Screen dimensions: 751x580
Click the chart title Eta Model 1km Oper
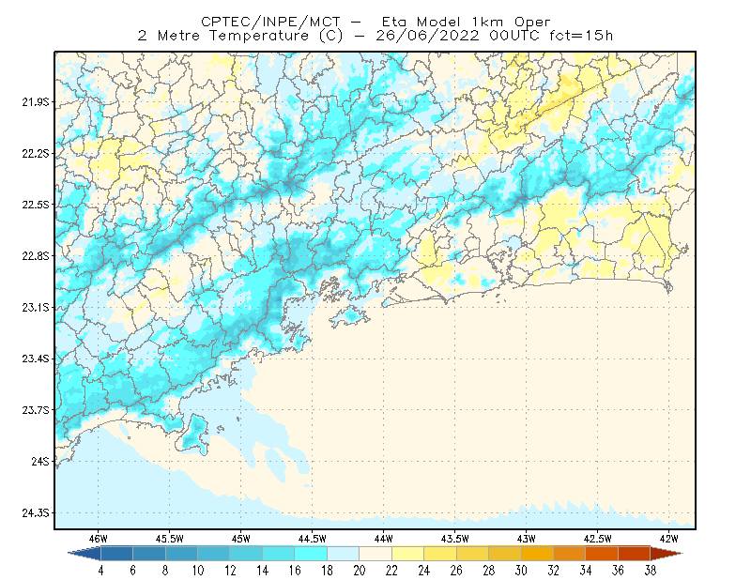[466, 22]
